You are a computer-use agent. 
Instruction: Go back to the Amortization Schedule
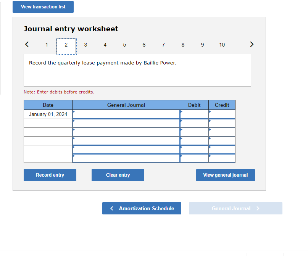142,208
